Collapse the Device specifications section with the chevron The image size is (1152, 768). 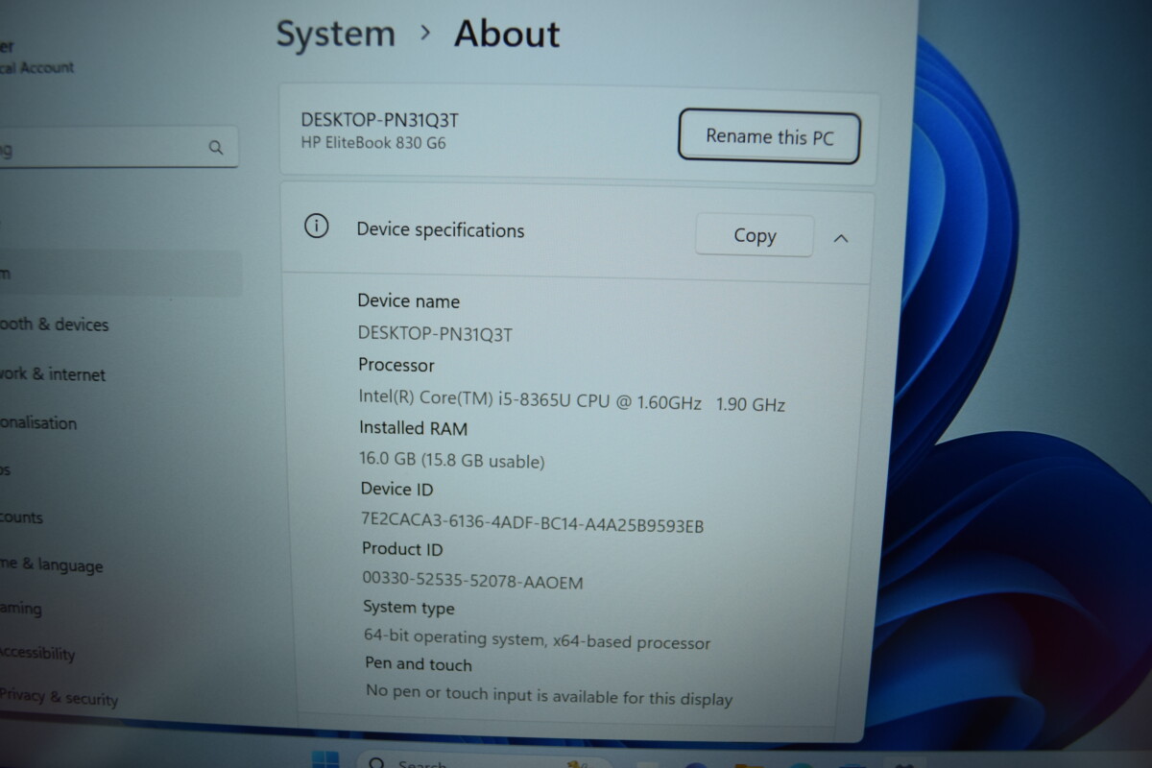(x=841, y=238)
